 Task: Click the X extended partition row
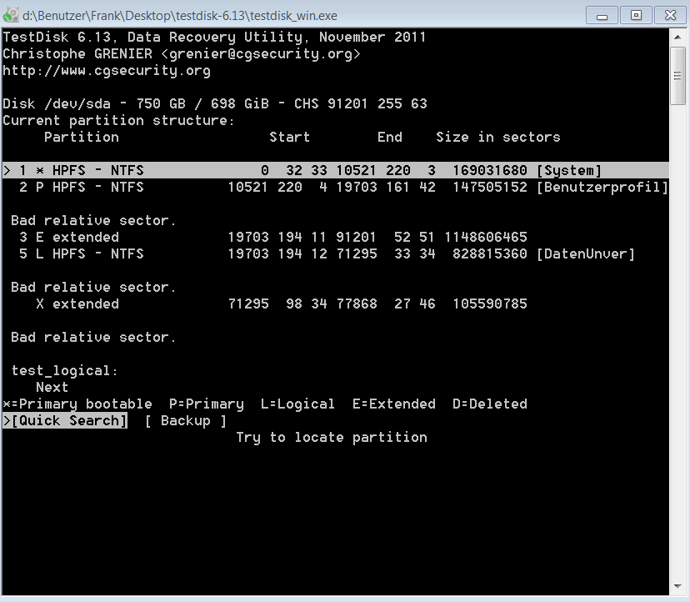[x=281, y=304]
